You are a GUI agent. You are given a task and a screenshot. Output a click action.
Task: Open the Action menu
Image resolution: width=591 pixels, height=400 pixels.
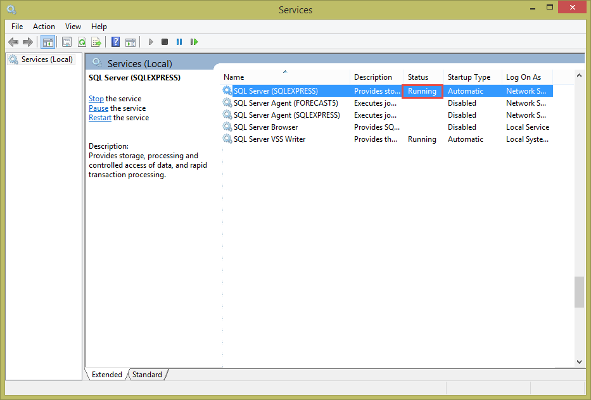tap(44, 27)
